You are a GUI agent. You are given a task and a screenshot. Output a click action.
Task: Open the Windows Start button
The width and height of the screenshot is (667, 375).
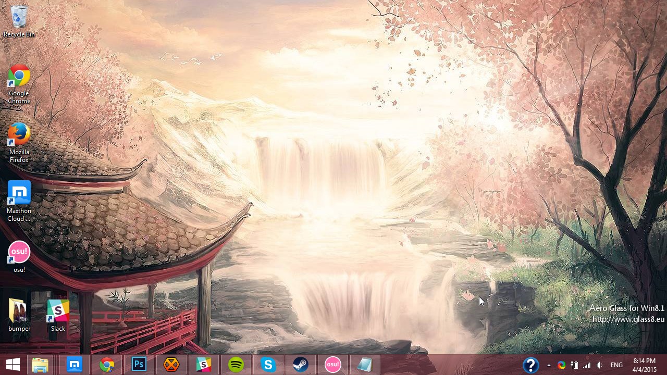tap(13, 365)
